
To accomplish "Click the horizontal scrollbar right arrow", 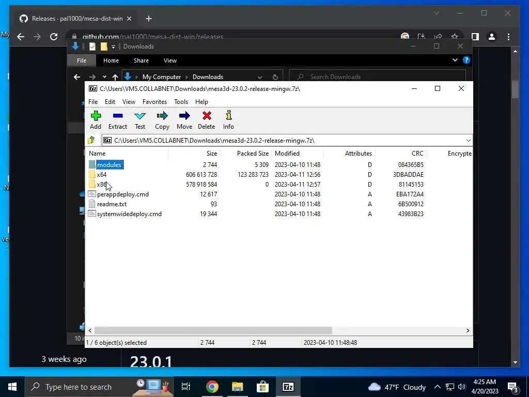I will (468, 330).
